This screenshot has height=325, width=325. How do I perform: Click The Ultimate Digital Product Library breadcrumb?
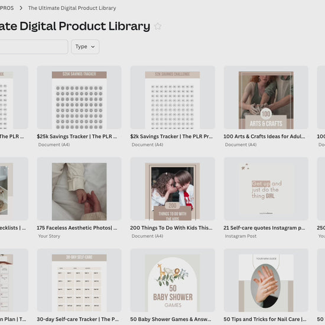click(x=72, y=8)
